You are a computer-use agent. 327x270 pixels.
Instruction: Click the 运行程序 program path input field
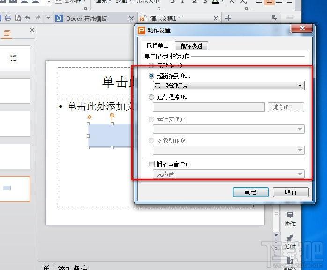pyautogui.click(x=208, y=107)
